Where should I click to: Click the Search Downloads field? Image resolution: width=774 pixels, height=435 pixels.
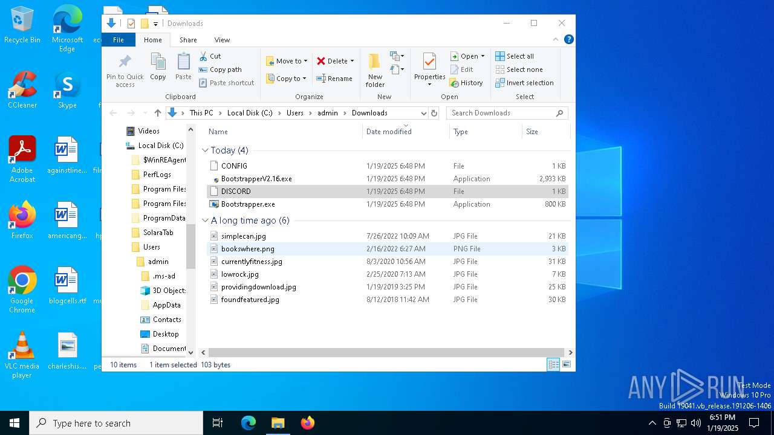coord(507,113)
